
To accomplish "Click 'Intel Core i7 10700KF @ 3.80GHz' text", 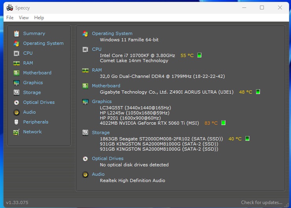I will pyautogui.click(x=137, y=55).
